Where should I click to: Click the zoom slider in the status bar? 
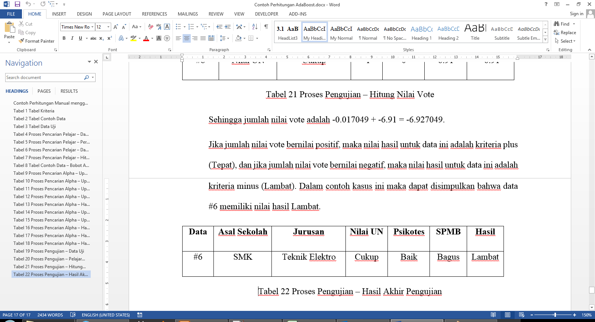coord(555,315)
